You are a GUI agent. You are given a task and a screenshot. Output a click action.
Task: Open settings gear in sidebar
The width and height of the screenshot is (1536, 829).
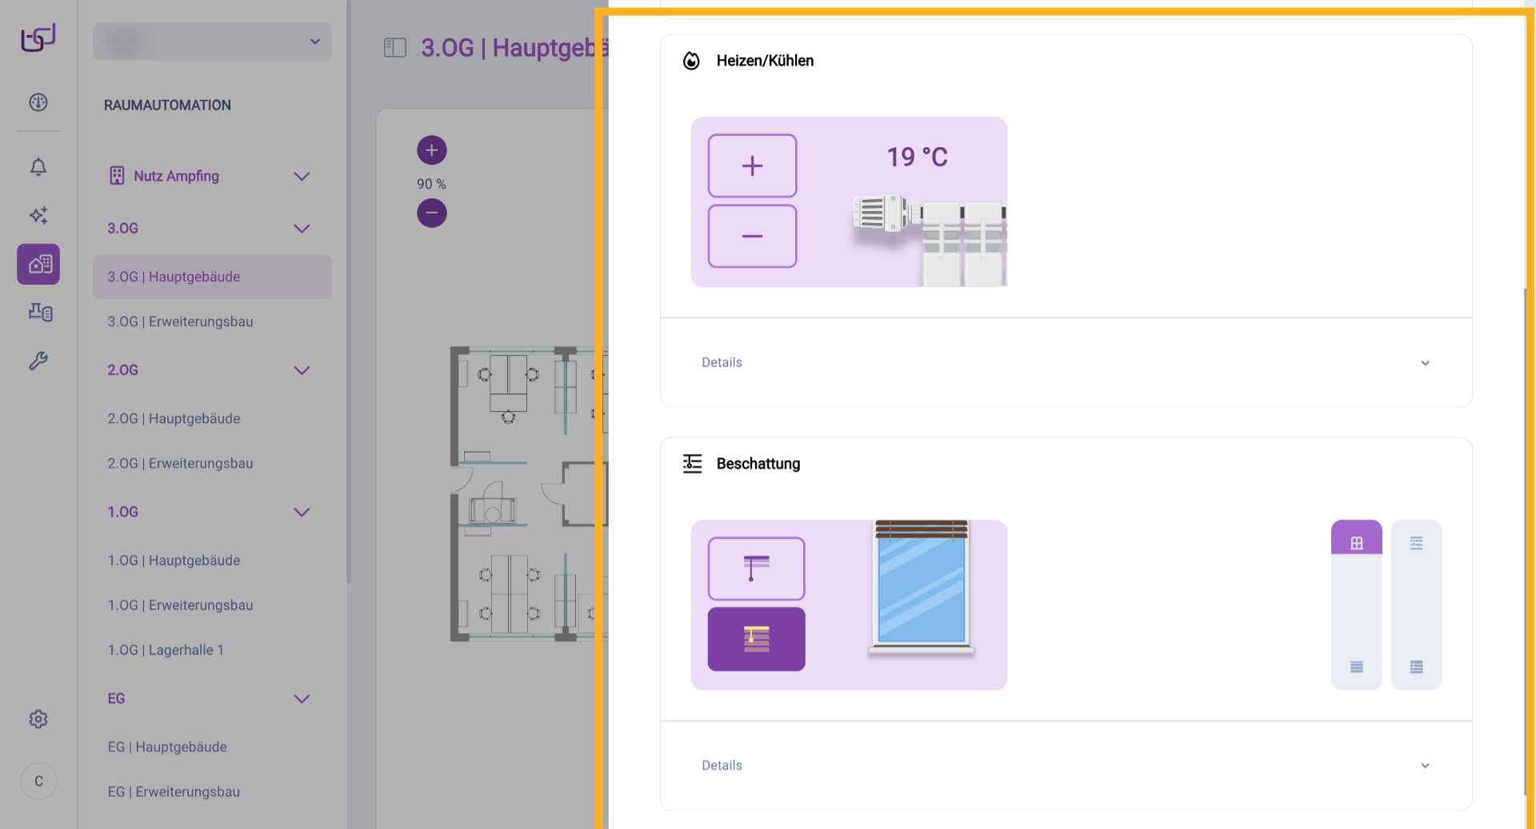click(38, 719)
